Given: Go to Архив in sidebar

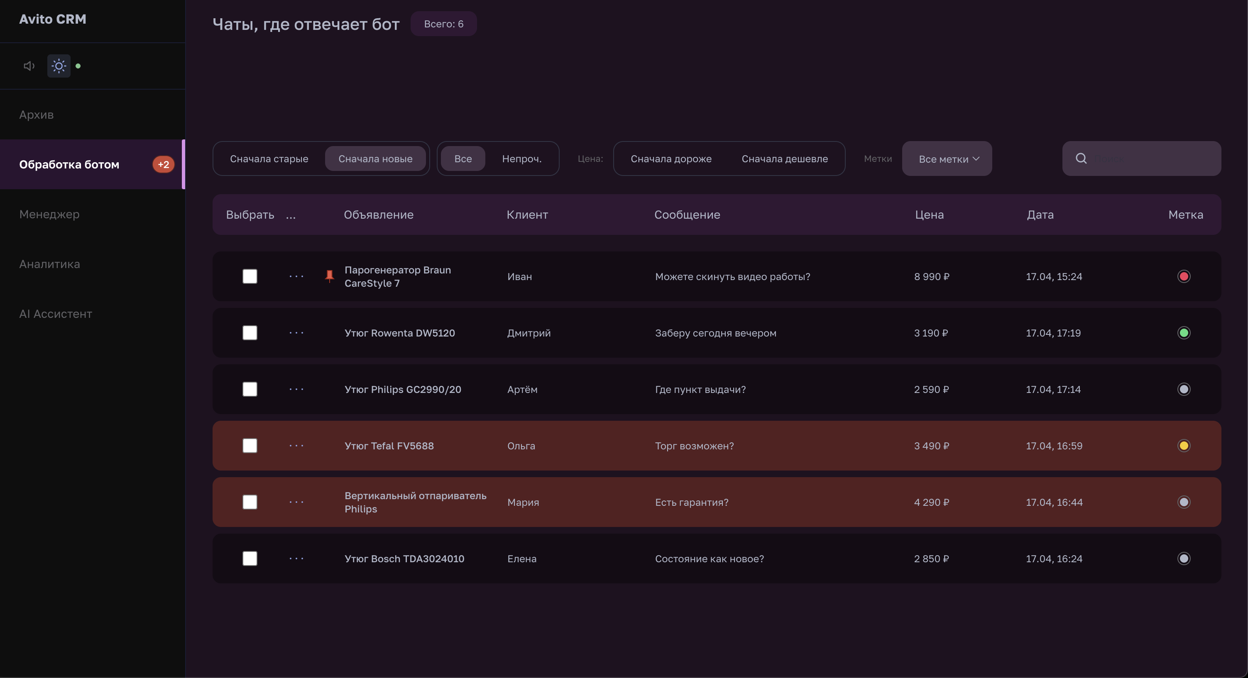Looking at the screenshot, I should point(37,115).
